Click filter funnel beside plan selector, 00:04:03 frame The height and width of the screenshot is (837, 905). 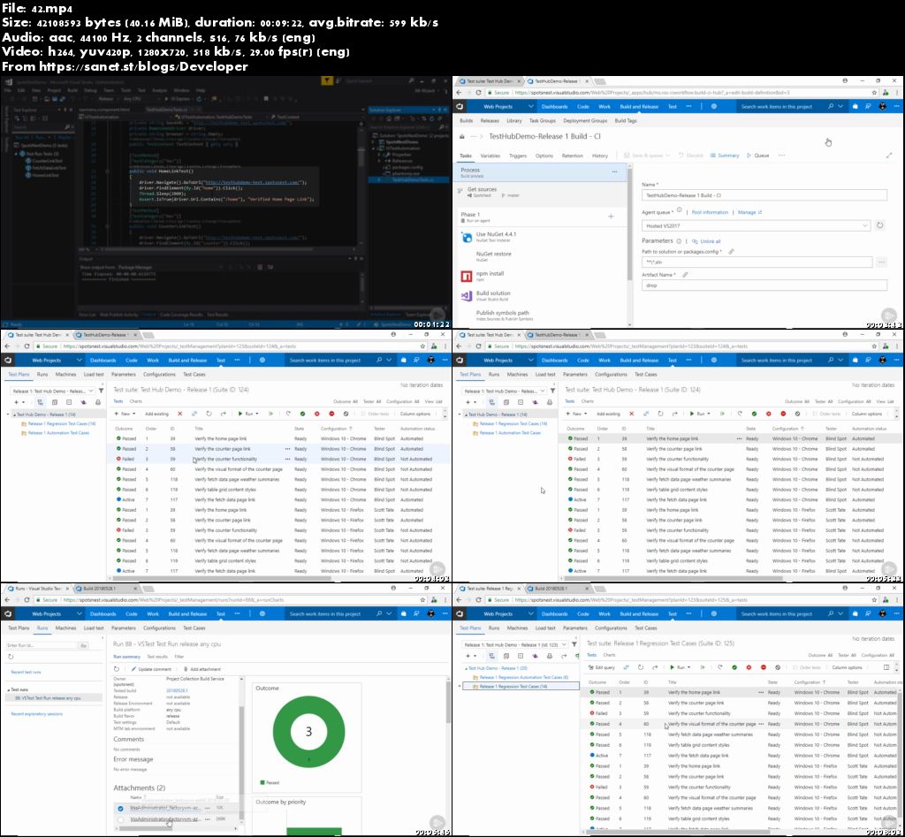click(101, 391)
